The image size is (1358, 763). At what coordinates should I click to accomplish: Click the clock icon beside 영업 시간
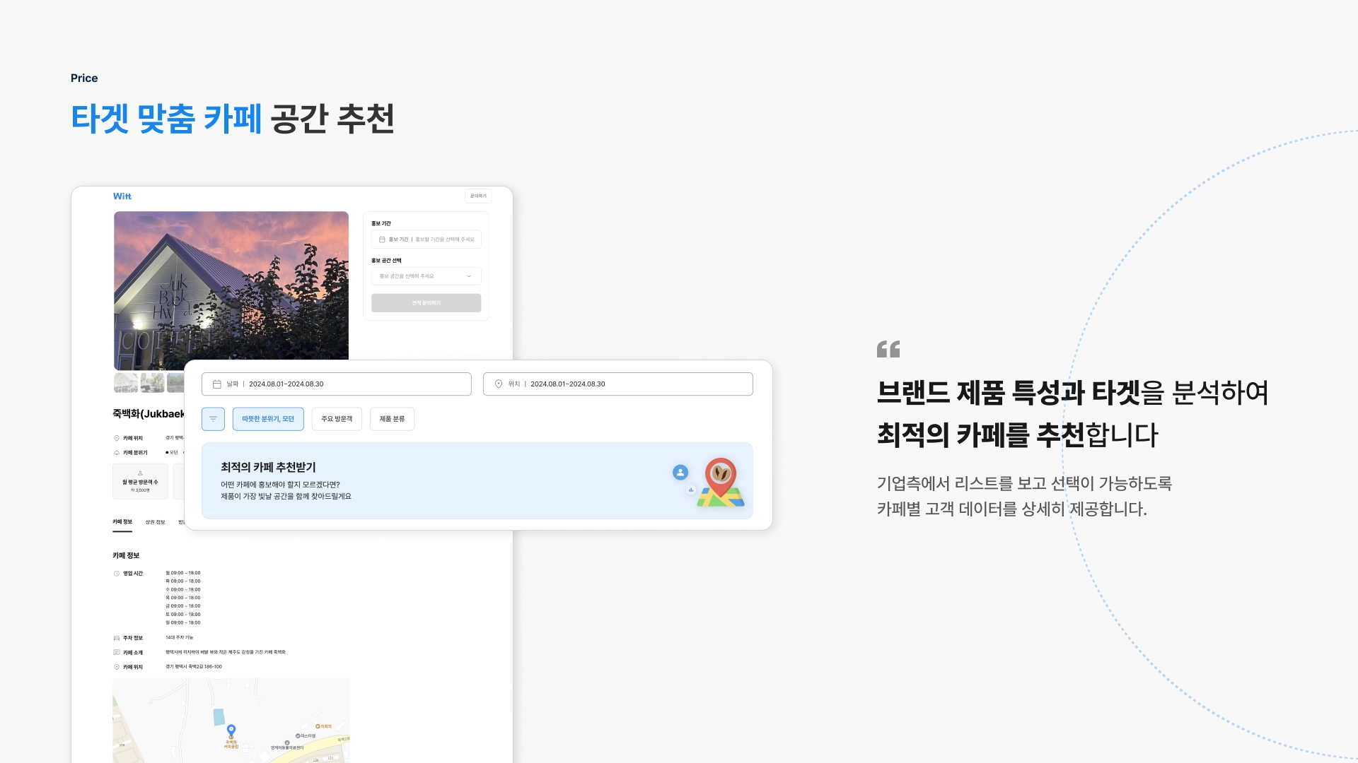[x=117, y=574]
